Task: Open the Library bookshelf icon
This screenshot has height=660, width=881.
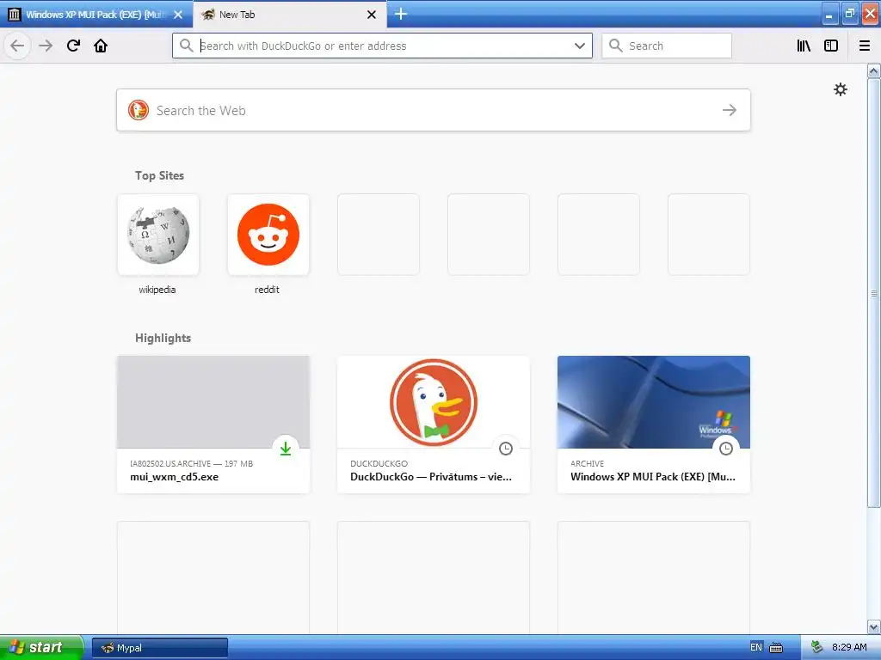Action: [x=804, y=46]
